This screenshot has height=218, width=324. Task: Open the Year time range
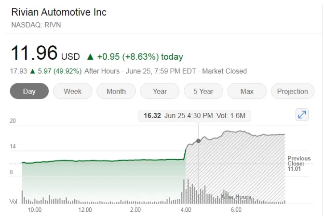160,91
